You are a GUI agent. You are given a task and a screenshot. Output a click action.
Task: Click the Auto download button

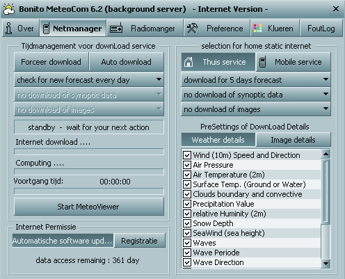tap(127, 62)
